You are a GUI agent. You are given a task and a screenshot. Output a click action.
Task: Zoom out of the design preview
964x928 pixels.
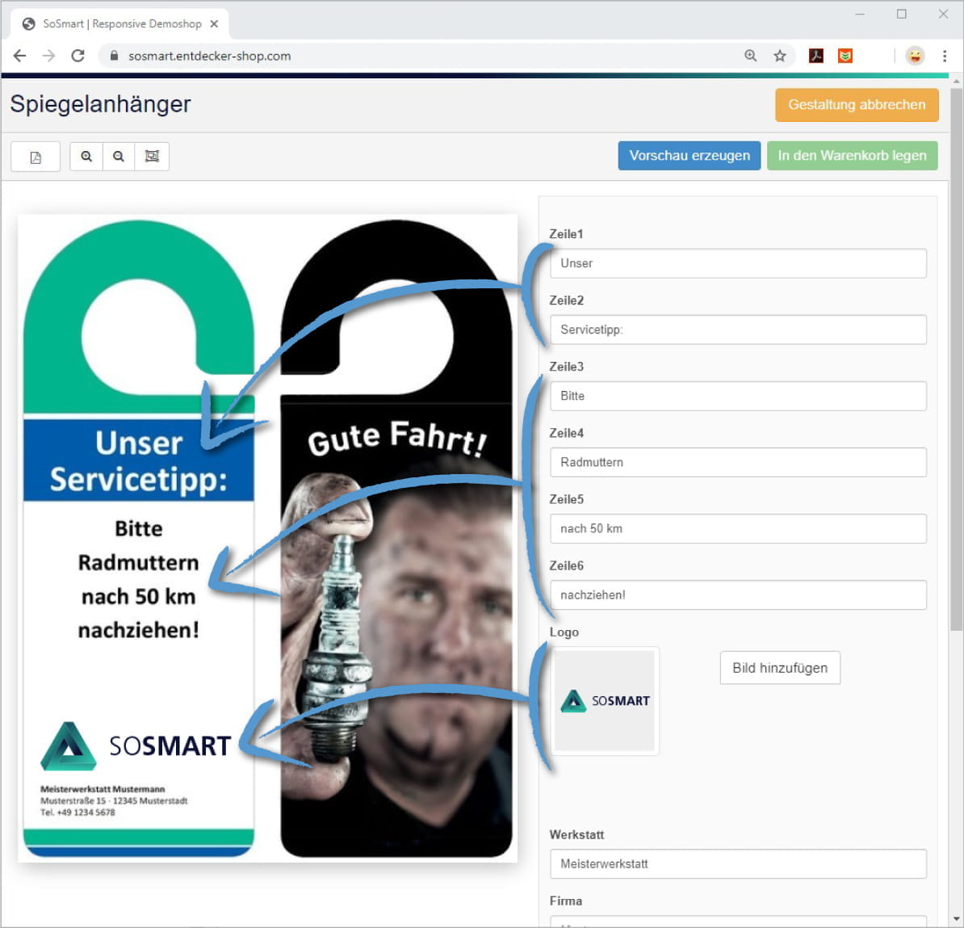(x=119, y=157)
